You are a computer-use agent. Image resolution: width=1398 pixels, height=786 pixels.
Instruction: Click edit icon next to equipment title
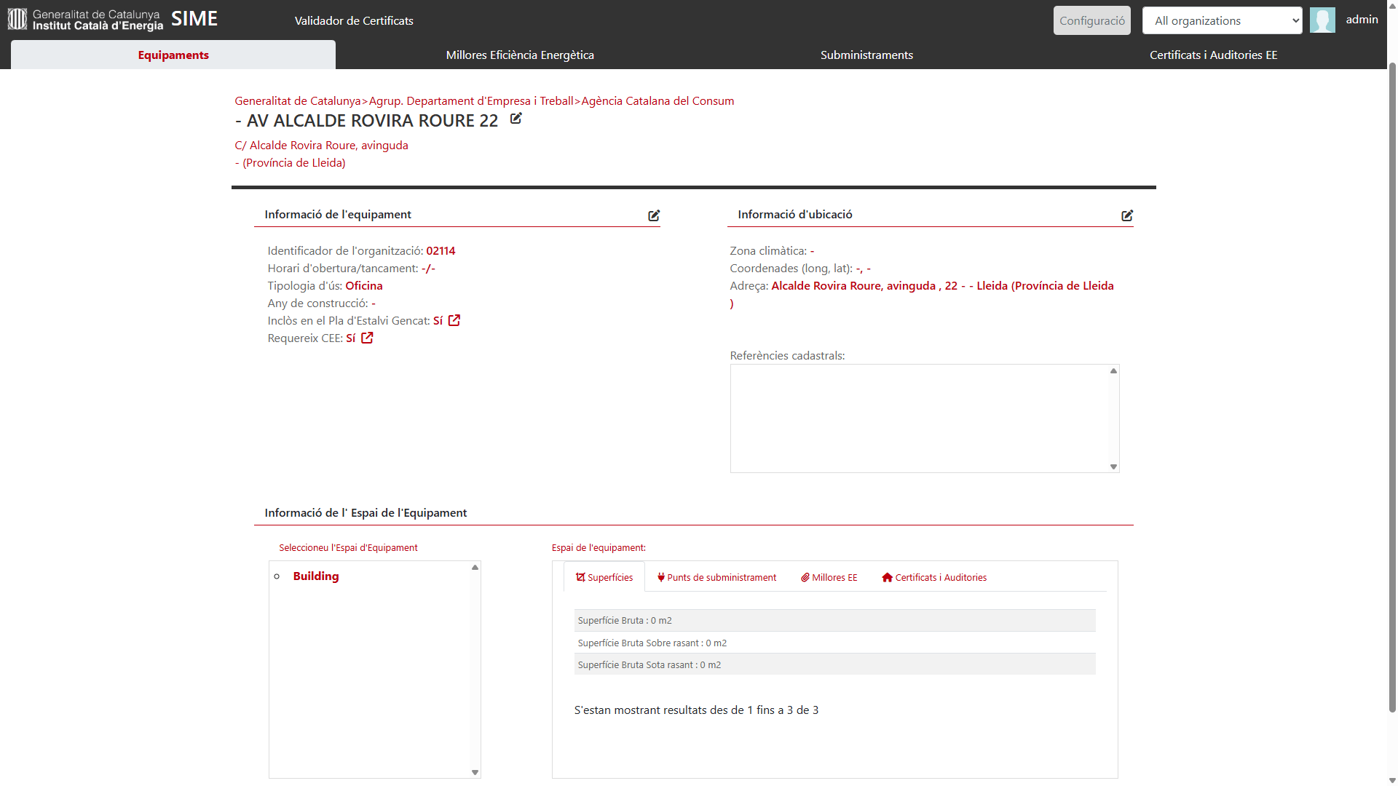516,119
